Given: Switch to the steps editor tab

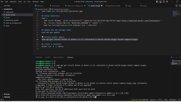Looking at the screenshot, I should coord(129,6).
